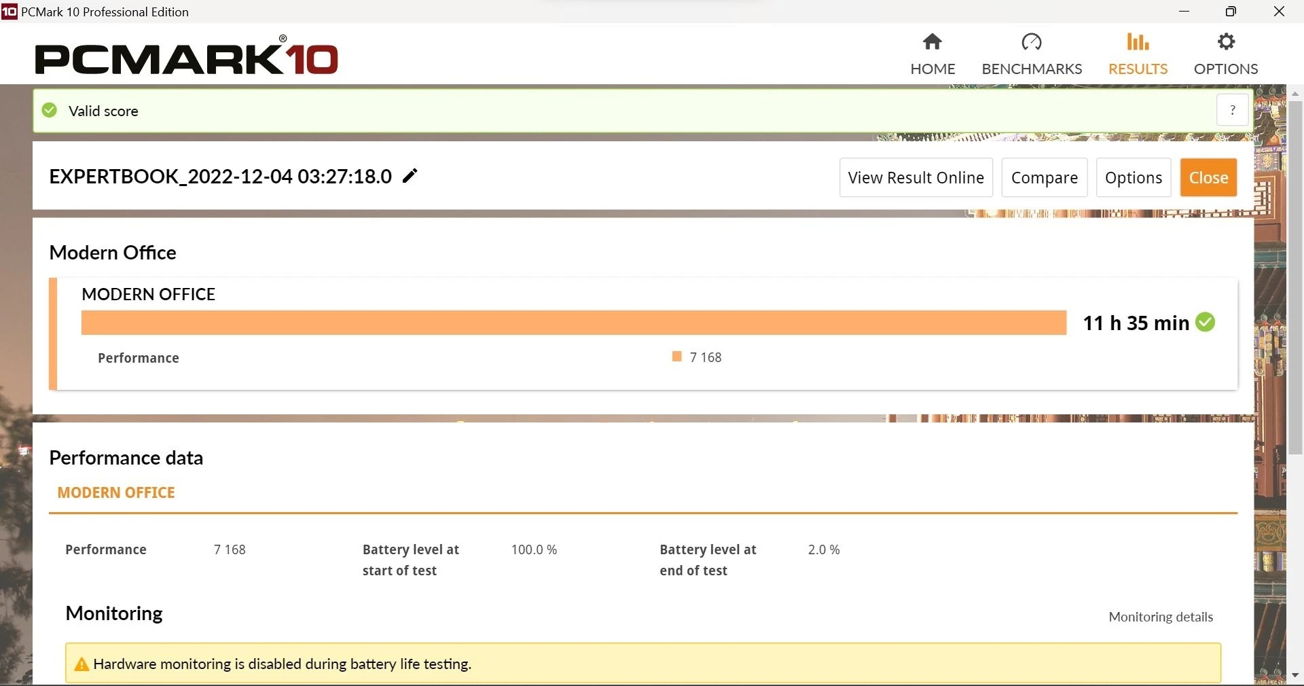Select the BENCHMARKS navigation label
This screenshot has width=1304, height=686.
[1032, 69]
